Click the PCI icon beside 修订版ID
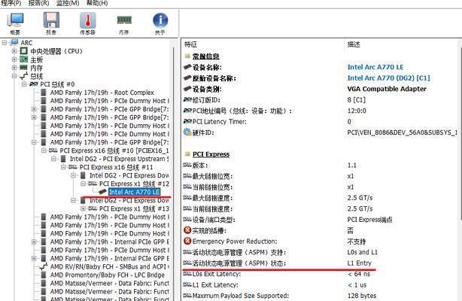Image resolution: width=462 pixels, height=301 pixels. (x=187, y=99)
